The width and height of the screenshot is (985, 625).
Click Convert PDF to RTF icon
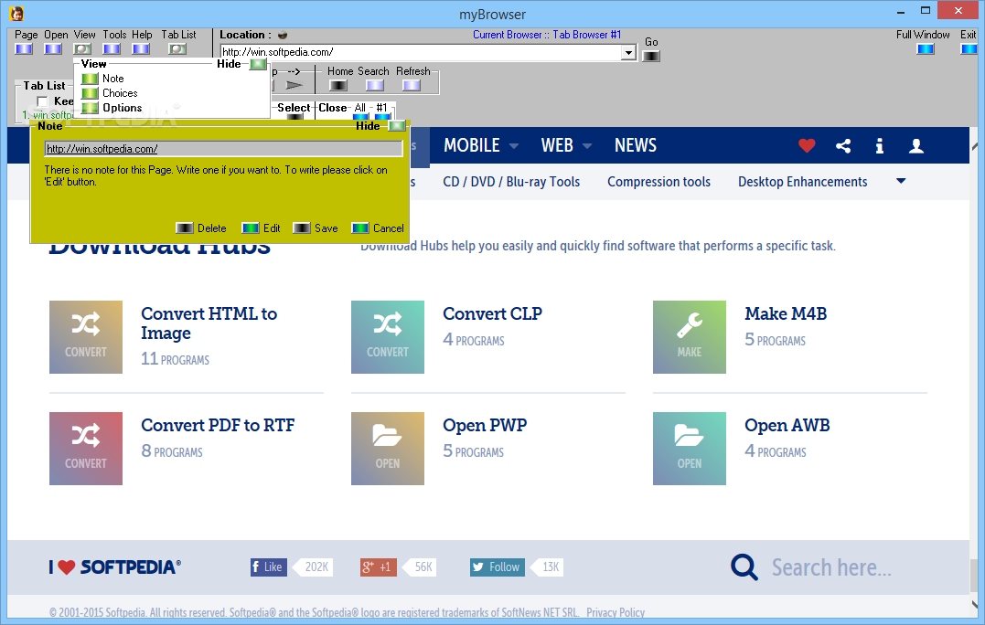(x=86, y=449)
